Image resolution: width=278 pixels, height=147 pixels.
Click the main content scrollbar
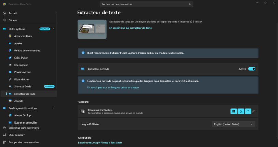(x=277, y=80)
